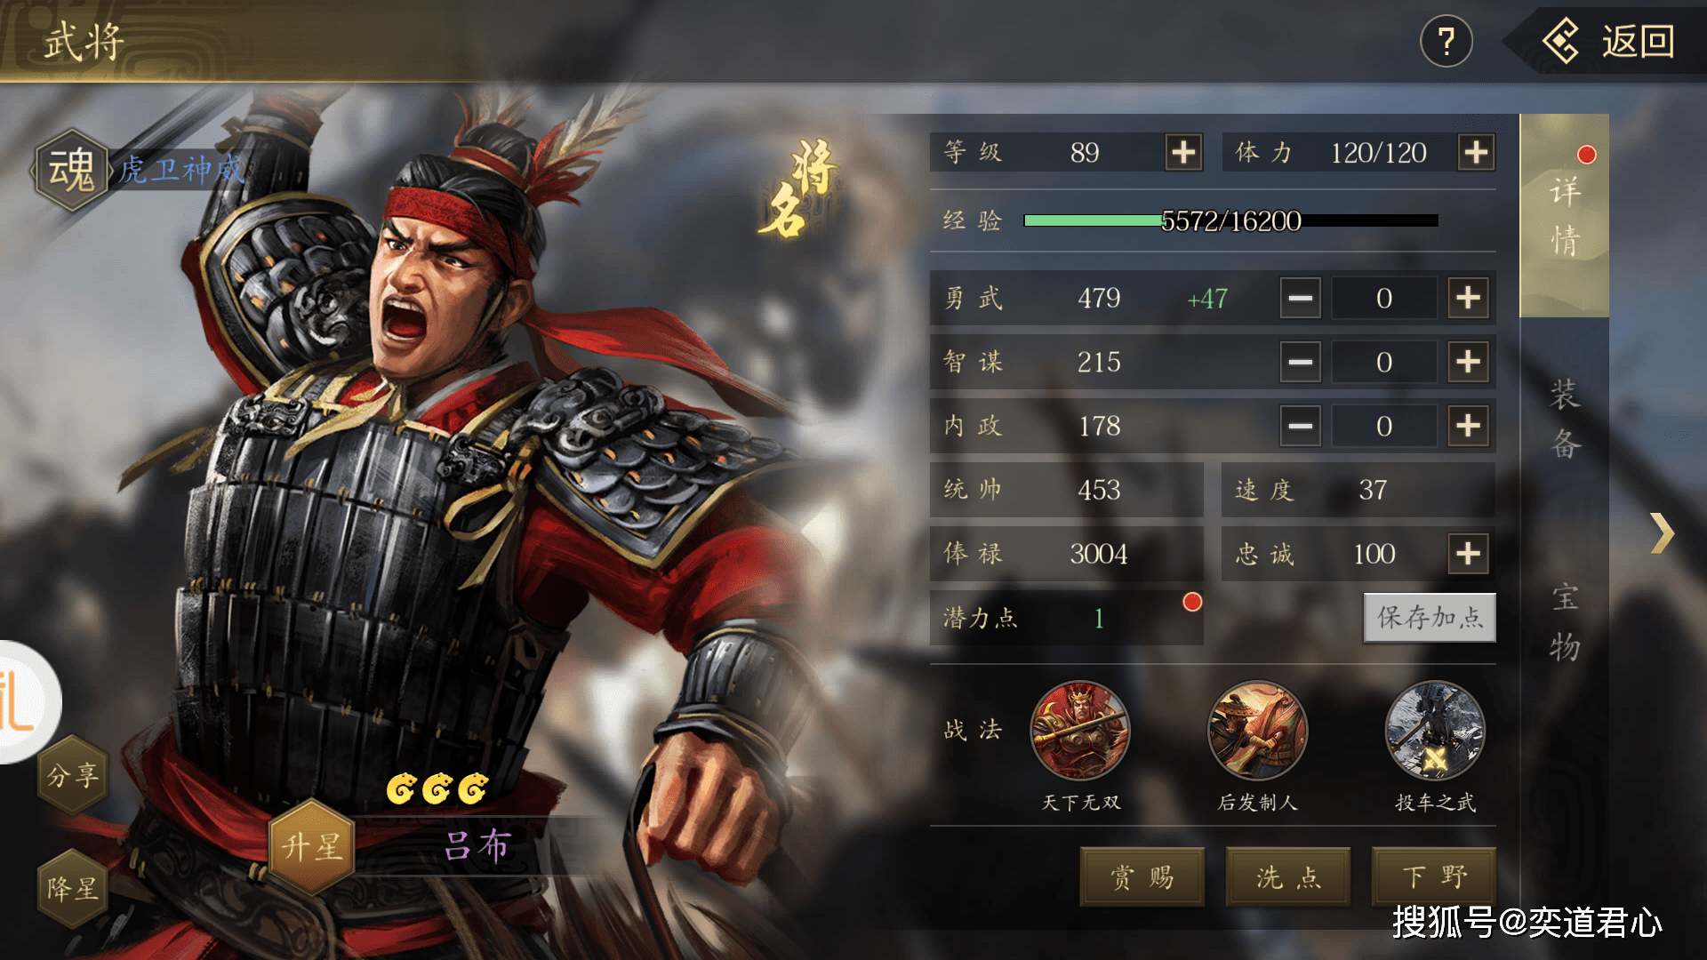Tap the 升星 star-up hexagon

(x=311, y=845)
